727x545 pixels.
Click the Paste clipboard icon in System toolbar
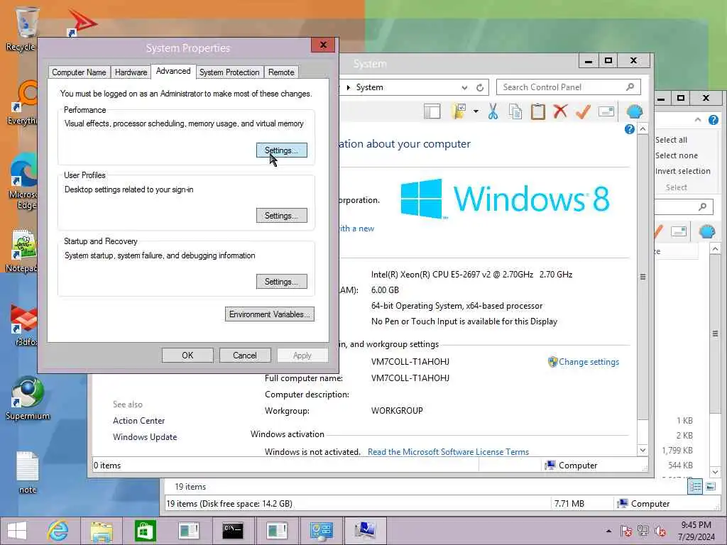(538, 111)
